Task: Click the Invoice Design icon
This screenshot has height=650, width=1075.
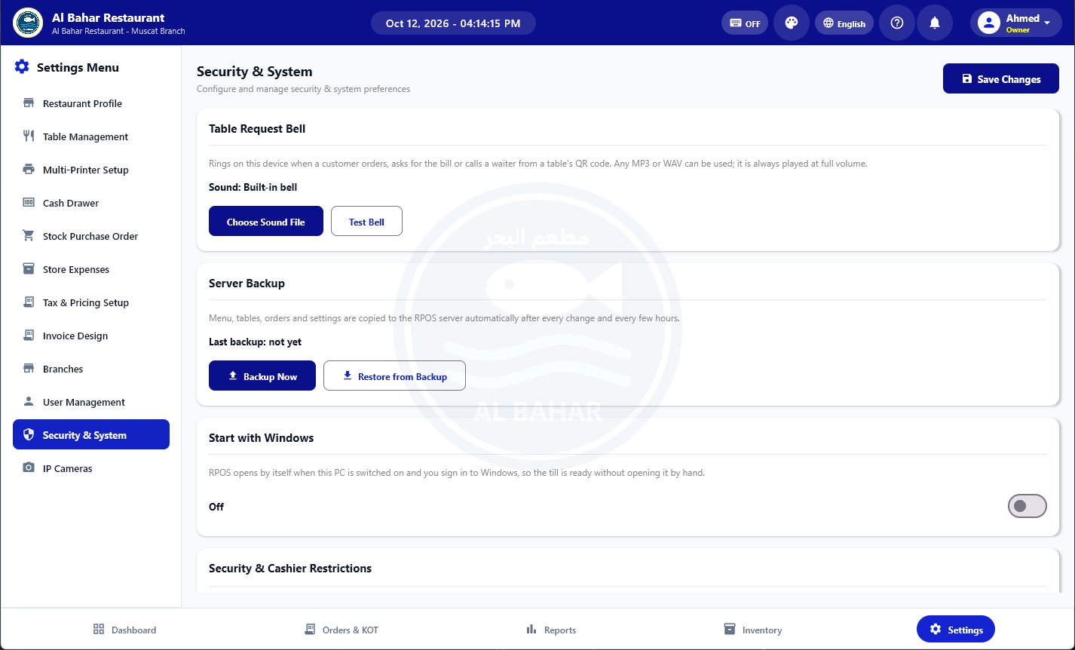Action: 29,336
